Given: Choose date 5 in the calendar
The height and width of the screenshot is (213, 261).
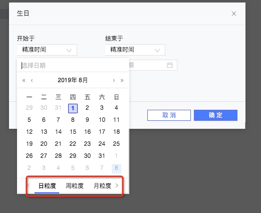Looking at the screenshot, I should tap(29, 120).
